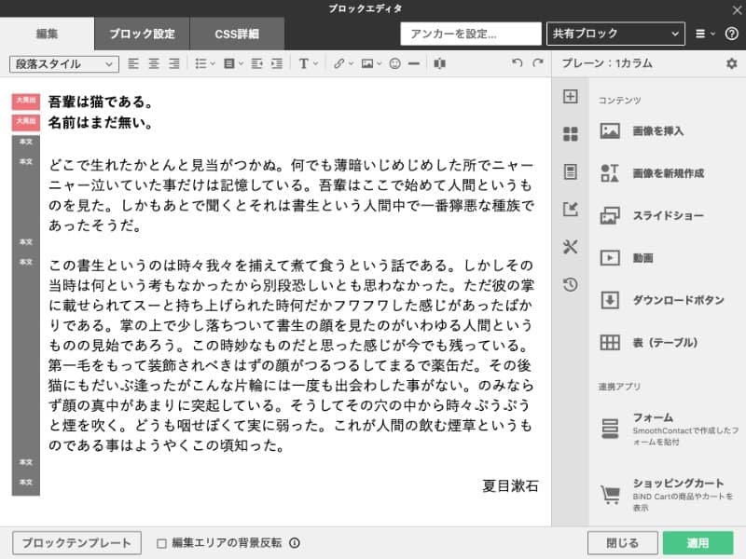Click the ショッピングカート cart icon

[x=610, y=495]
